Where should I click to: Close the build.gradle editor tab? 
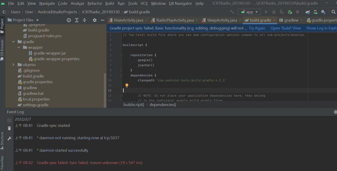point(274,20)
